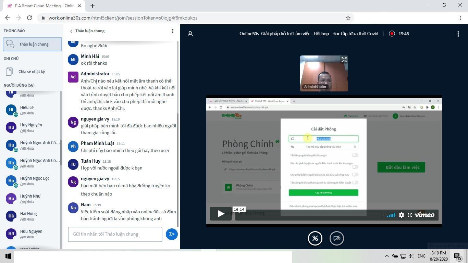Click Hải Hưng avatar icon
The height and width of the screenshot is (263, 468).
click(x=11, y=216)
